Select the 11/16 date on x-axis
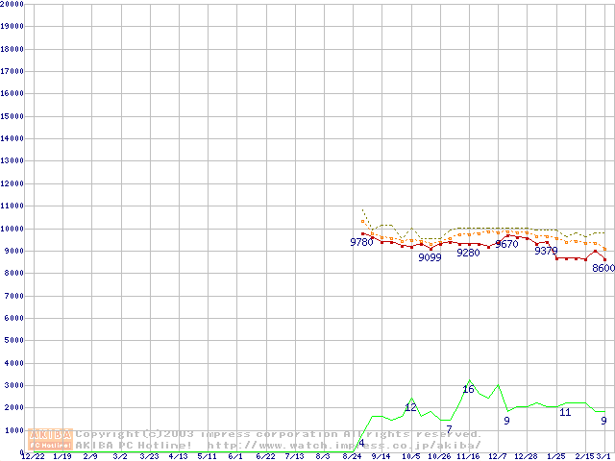Image resolution: width=615 pixels, height=461 pixels. (468, 456)
